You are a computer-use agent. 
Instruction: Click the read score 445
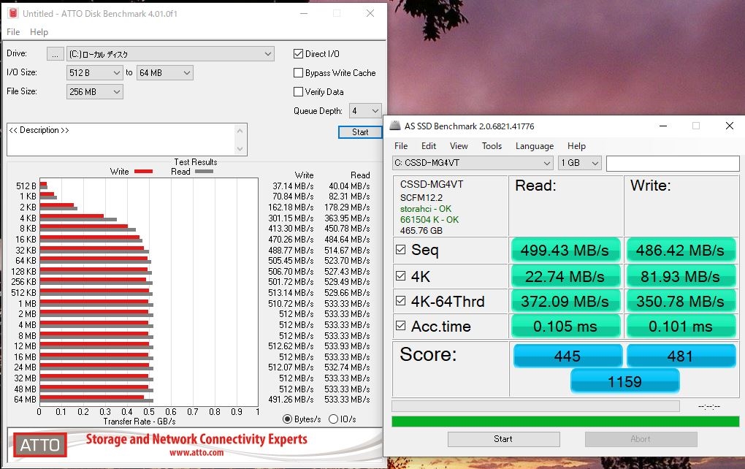point(568,356)
